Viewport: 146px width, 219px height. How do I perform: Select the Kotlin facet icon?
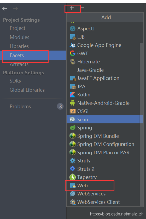[72, 95]
